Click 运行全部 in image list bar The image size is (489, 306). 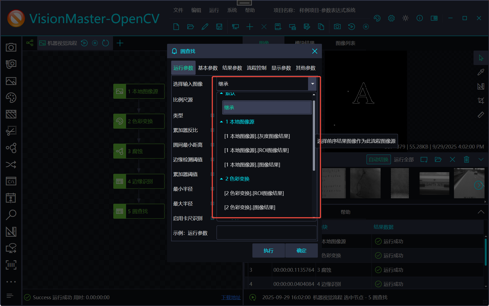(404, 159)
